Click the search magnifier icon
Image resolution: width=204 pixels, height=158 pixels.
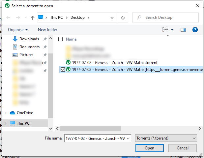(139, 17)
